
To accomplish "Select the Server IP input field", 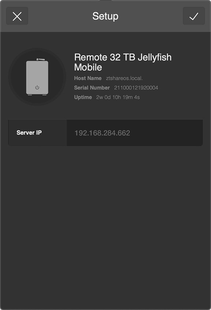I will pyautogui.click(x=134, y=133).
